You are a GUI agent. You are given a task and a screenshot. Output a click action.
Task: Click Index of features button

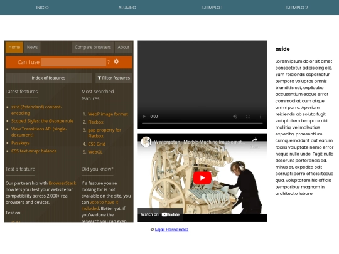[48, 78]
